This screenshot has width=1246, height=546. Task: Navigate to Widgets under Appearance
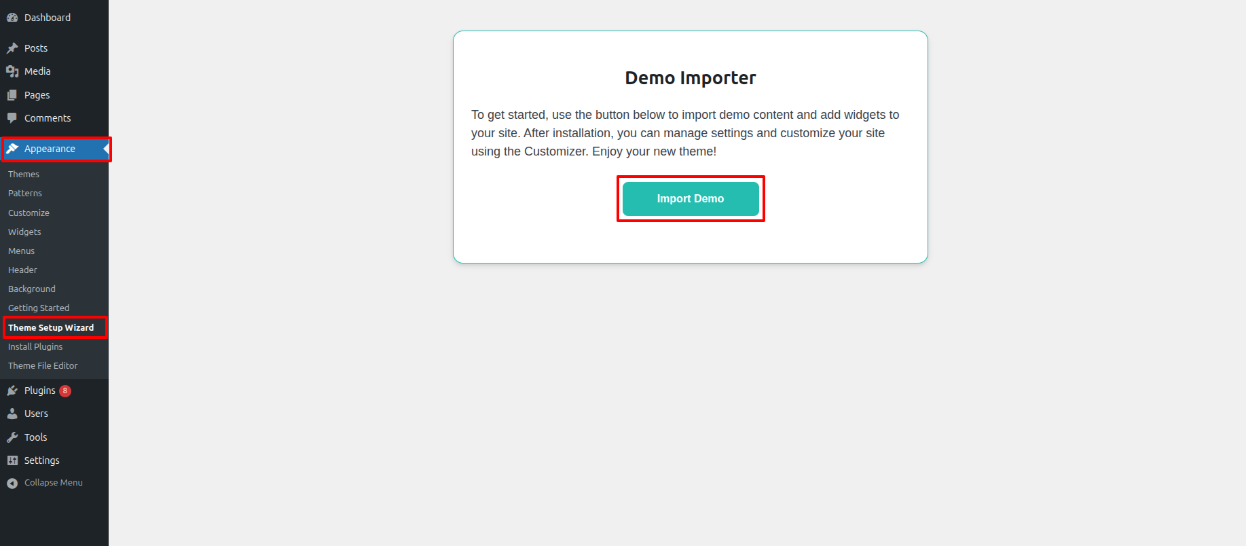click(x=24, y=232)
